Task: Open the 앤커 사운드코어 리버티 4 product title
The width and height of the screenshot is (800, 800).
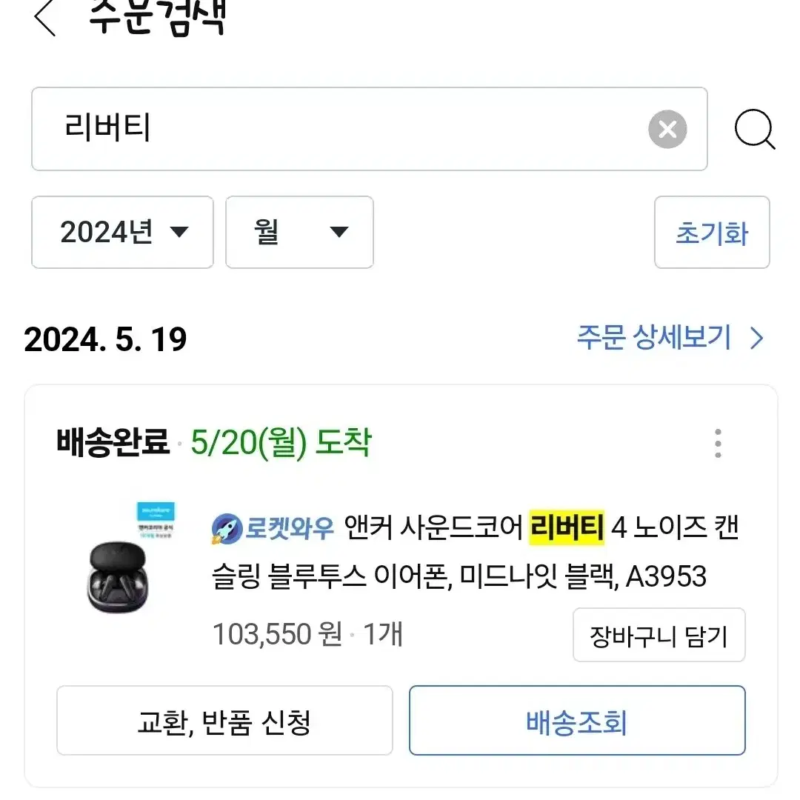Action: click(x=475, y=552)
